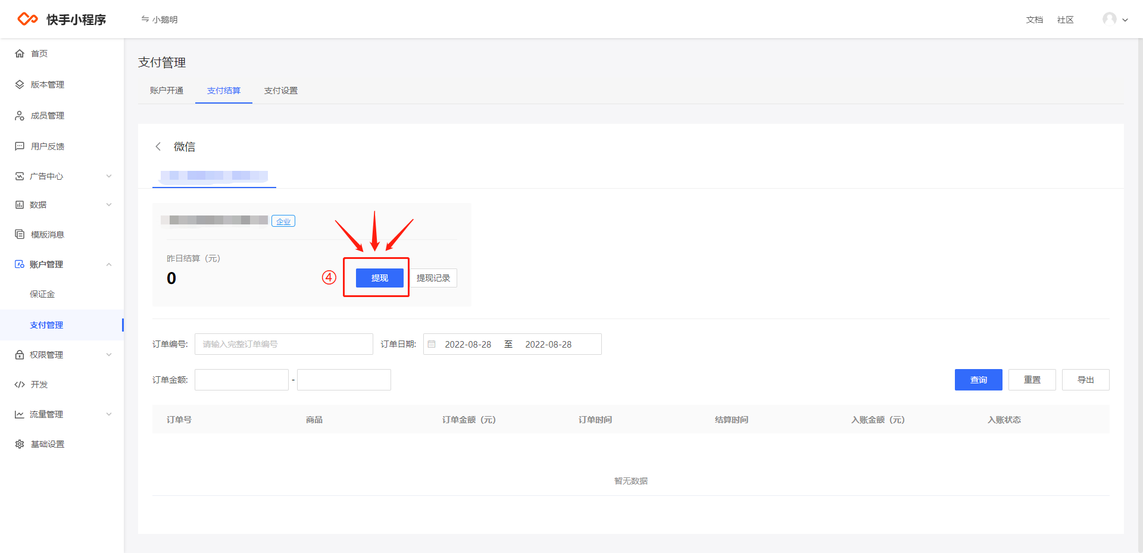The width and height of the screenshot is (1143, 553).
Task: Click the 模版消息 icon
Action: click(20, 235)
